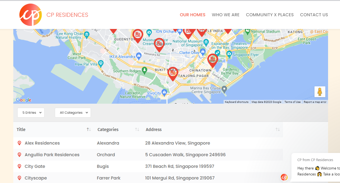This screenshot has width=340, height=183.
Task: Click marker icon beside City Gate
Action: (19, 166)
